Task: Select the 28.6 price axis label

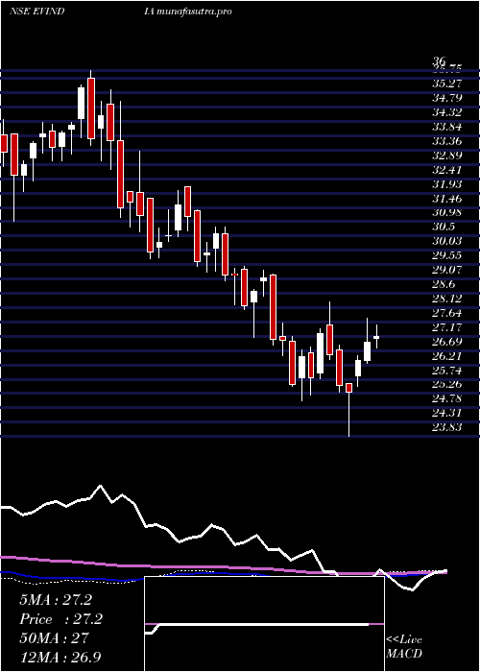Action: pos(444,284)
